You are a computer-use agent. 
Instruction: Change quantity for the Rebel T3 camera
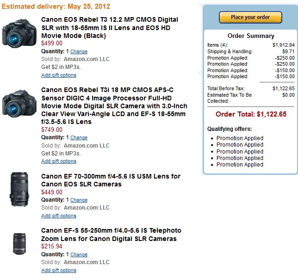79,52
